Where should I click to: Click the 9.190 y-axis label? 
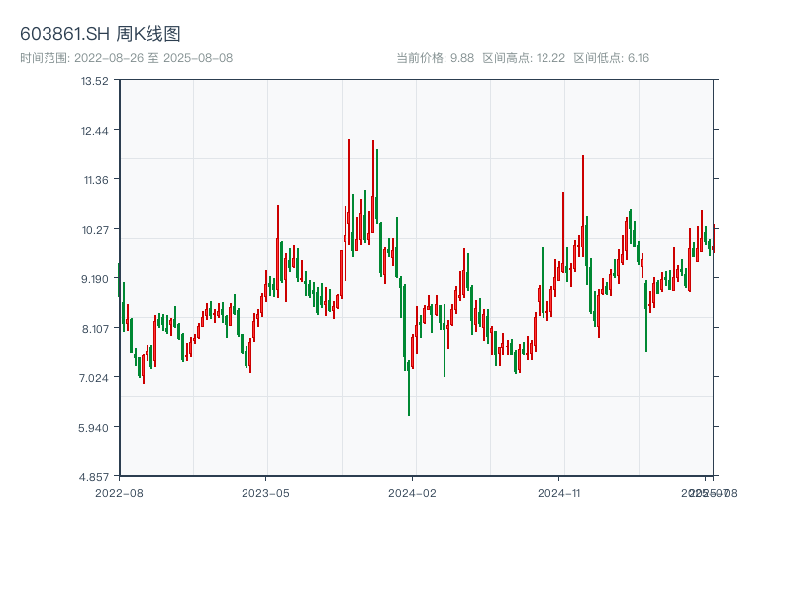pyautogui.click(x=95, y=279)
